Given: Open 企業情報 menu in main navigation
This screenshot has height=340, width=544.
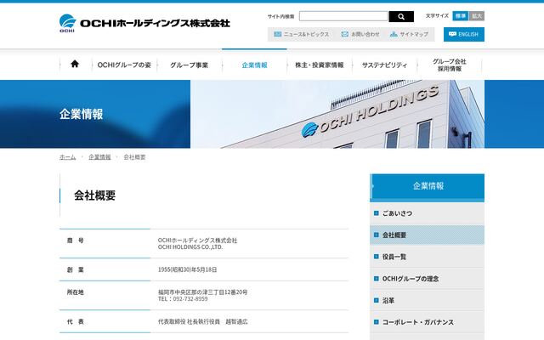Looking at the screenshot, I should pyautogui.click(x=254, y=65).
